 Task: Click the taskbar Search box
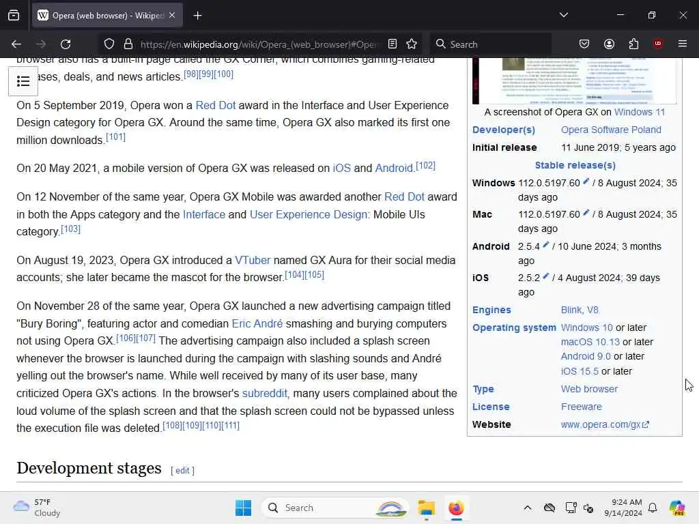coord(335,508)
